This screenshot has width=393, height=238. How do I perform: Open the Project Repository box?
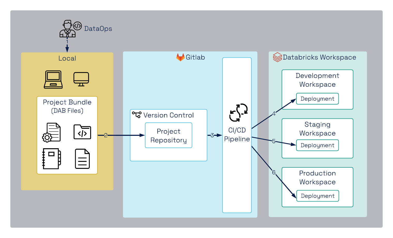pos(168,135)
